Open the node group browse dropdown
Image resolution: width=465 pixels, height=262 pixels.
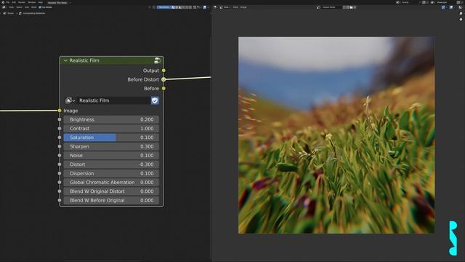click(70, 100)
